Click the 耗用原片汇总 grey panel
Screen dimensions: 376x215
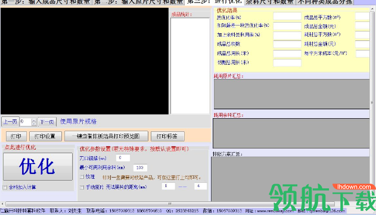(291, 94)
